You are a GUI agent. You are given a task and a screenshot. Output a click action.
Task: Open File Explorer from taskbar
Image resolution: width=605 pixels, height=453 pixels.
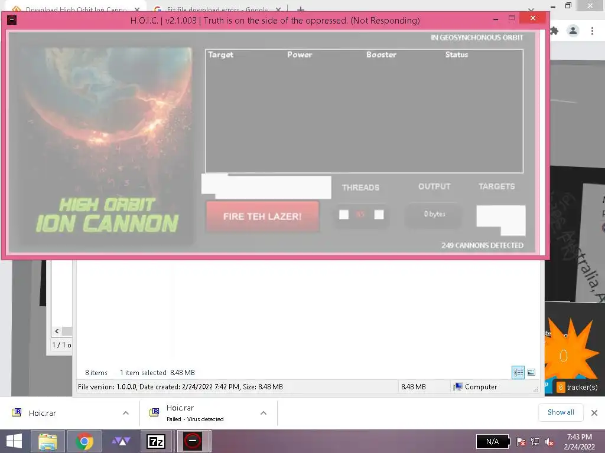47,441
